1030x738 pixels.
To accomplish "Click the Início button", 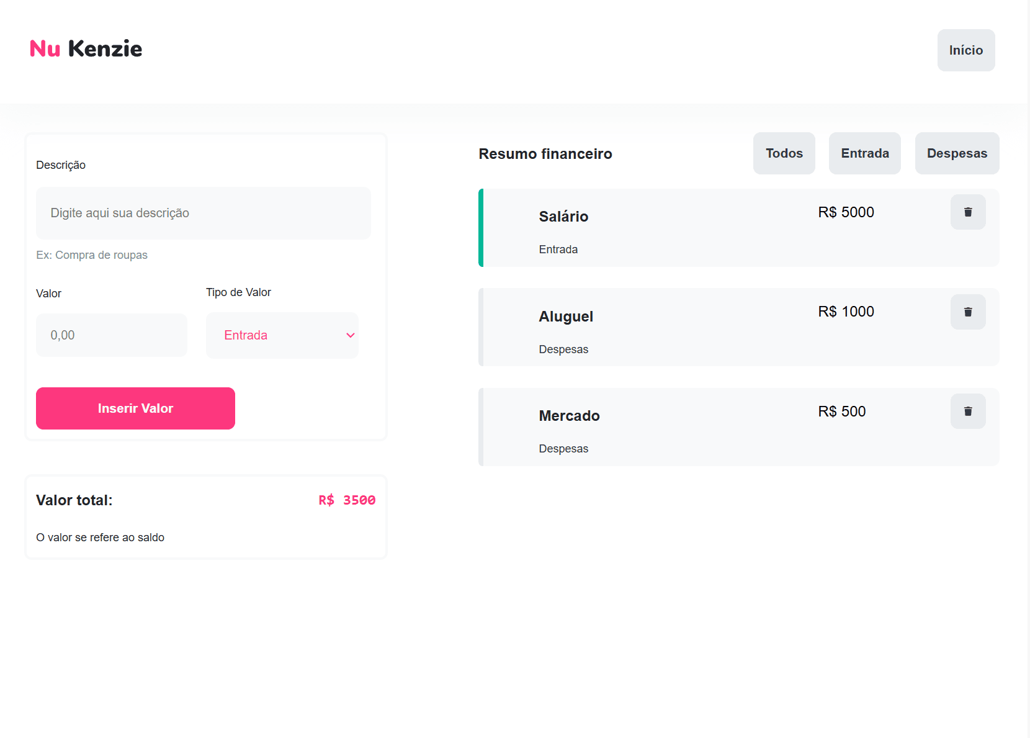I will 966,50.
